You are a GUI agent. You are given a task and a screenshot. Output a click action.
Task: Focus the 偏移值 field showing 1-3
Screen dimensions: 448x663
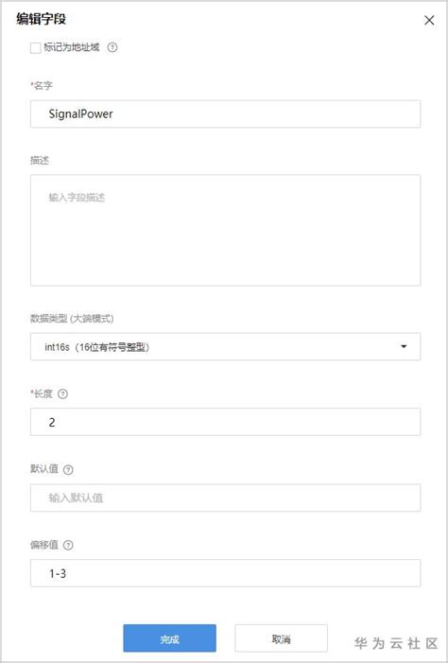click(x=225, y=573)
